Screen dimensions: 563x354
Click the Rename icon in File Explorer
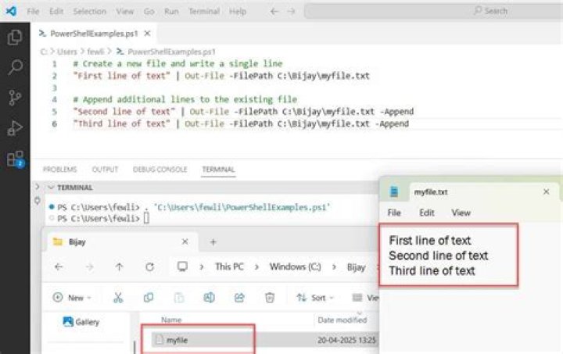tap(210, 298)
